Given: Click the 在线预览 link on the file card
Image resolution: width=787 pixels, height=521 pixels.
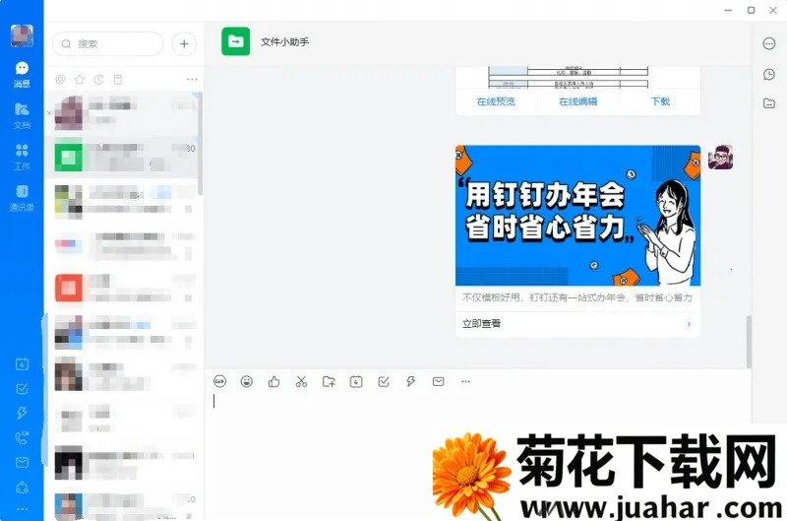Looking at the screenshot, I should click(x=496, y=101).
